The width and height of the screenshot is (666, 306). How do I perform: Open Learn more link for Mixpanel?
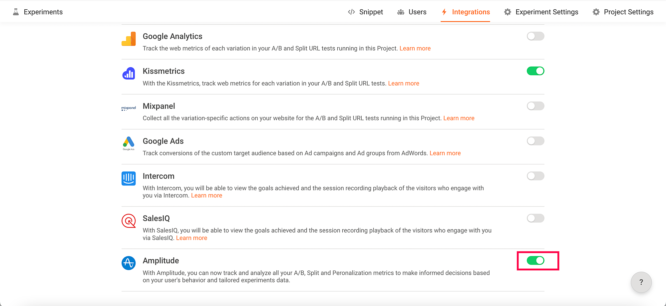tap(459, 118)
